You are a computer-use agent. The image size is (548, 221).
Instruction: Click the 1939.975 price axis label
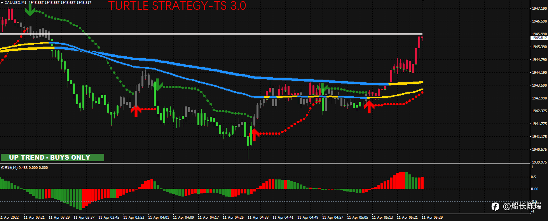[539, 162]
